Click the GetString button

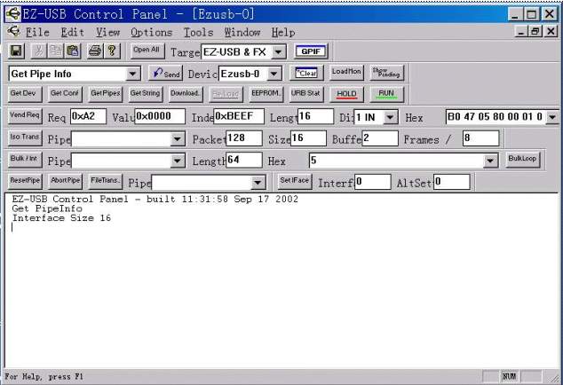coord(146,94)
